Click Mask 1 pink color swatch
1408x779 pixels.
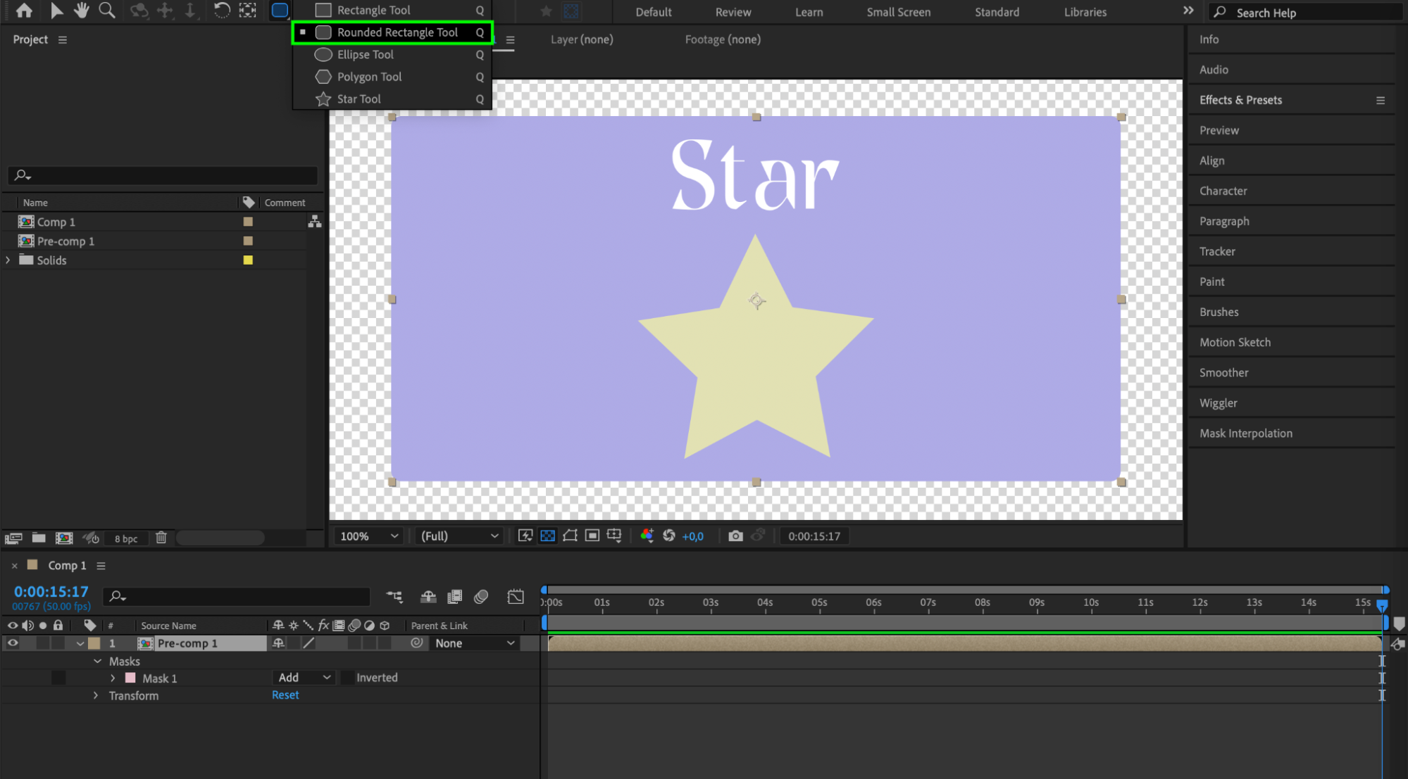(130, 678)
